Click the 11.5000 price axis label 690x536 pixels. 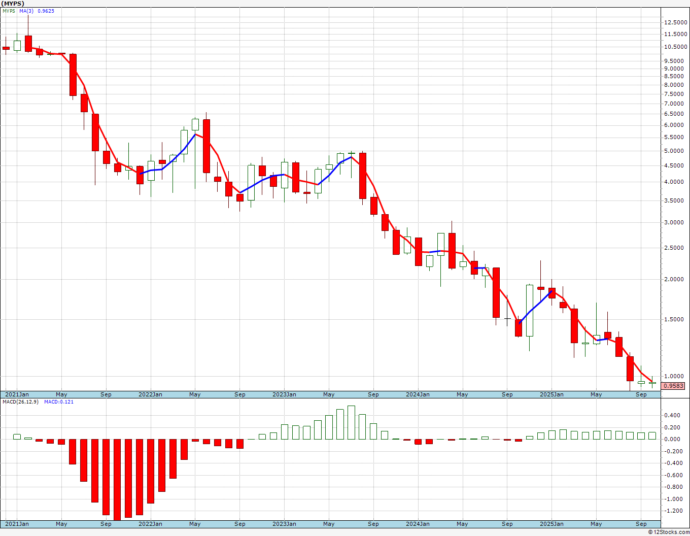(x=675, y=34)
